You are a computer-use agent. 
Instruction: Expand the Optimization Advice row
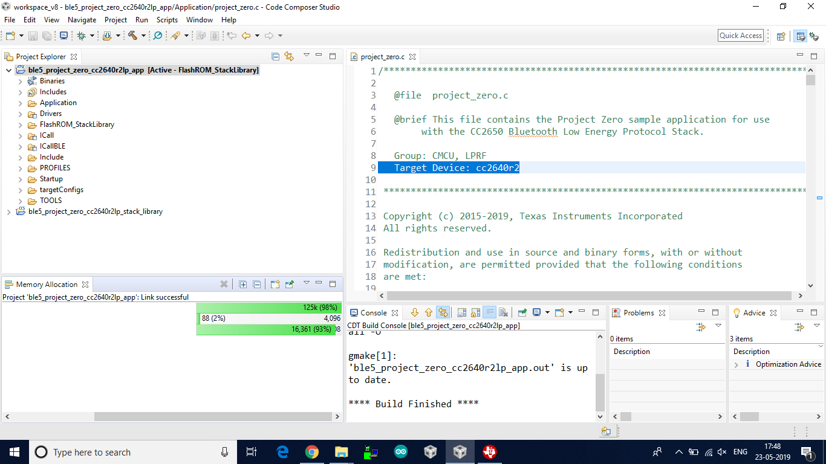[x=737, y=364]
